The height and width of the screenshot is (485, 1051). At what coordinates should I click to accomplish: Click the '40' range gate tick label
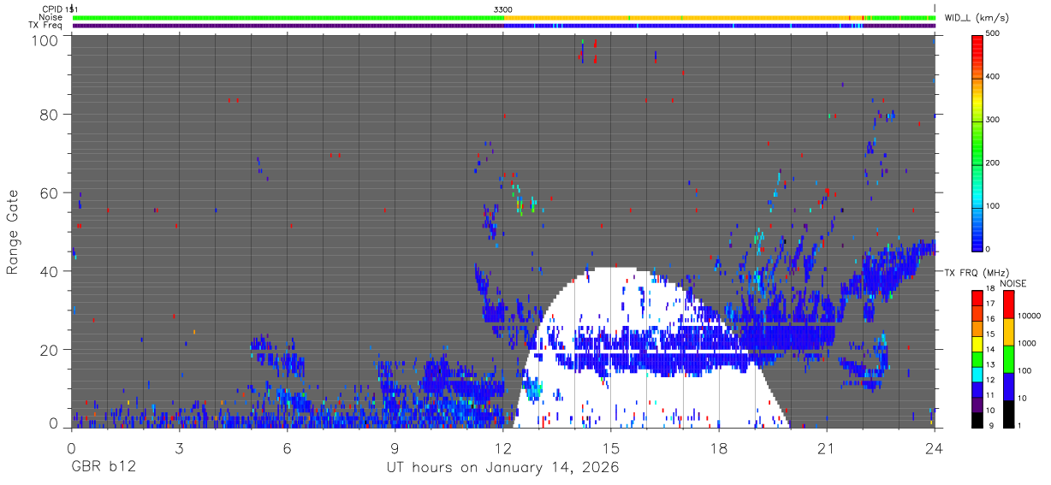(x=48, y=271)
